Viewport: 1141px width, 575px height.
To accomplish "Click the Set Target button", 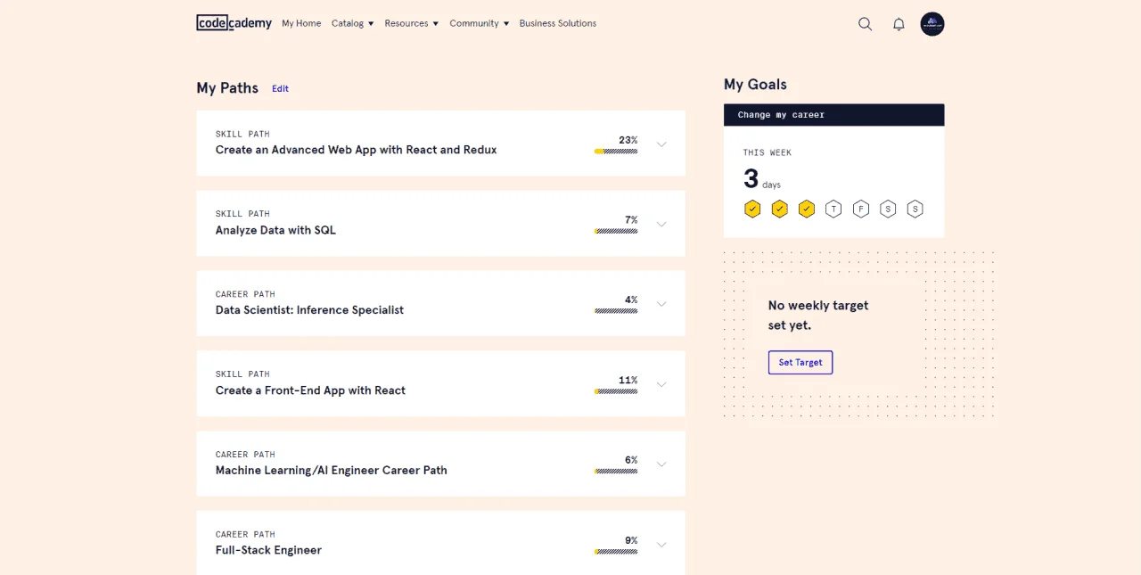I will click(800, 362).
